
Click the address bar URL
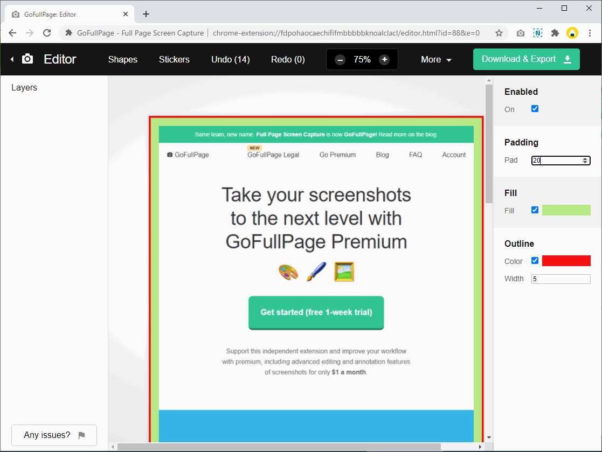click(x=346, y=33)
